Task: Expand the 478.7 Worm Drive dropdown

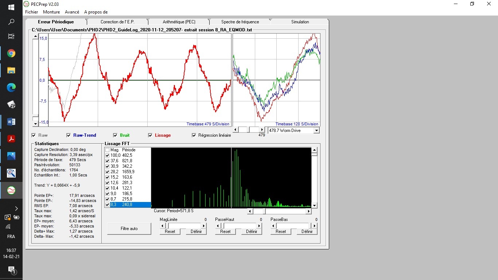Action: (316, 131)
